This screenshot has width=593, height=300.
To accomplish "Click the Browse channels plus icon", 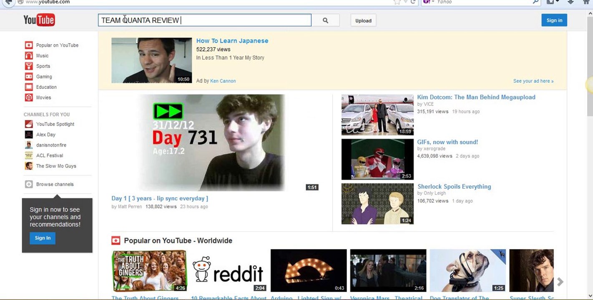I will [29, 184].
